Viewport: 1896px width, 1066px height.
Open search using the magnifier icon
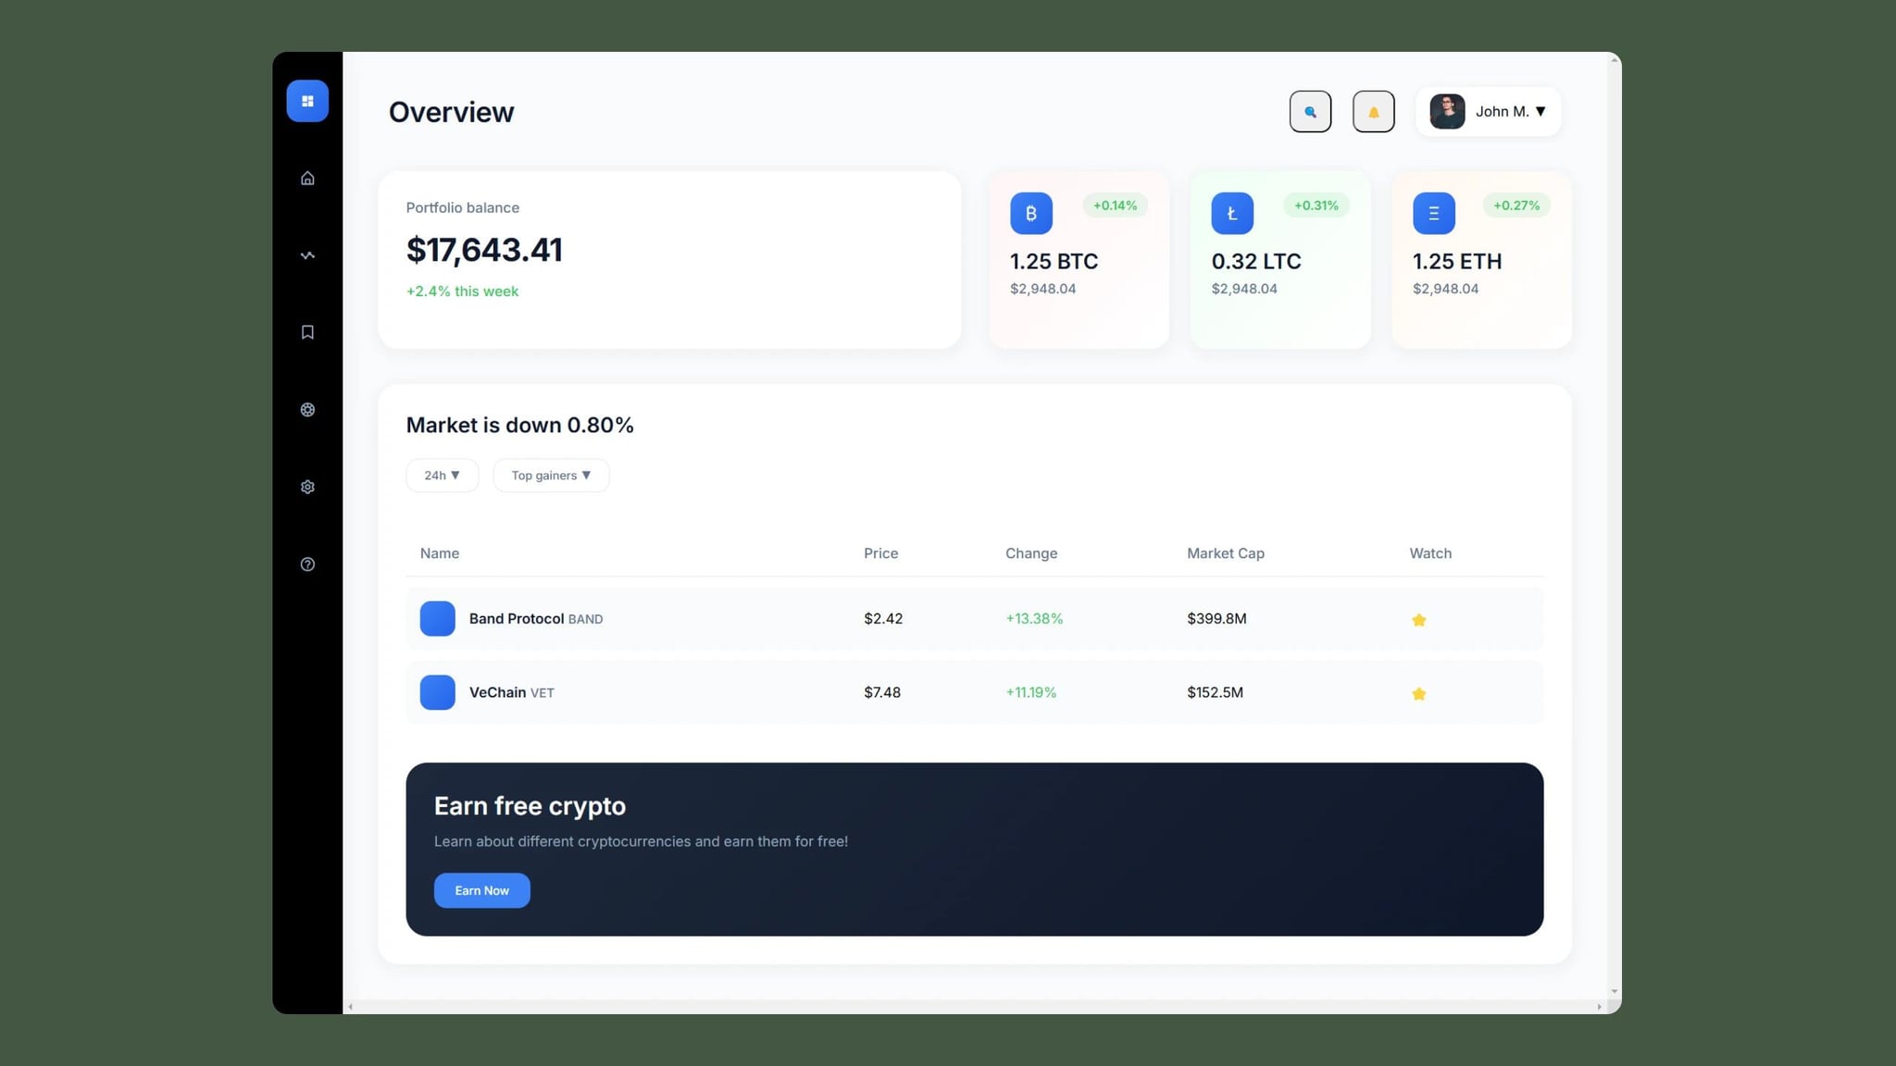(x=1310, y=111)
